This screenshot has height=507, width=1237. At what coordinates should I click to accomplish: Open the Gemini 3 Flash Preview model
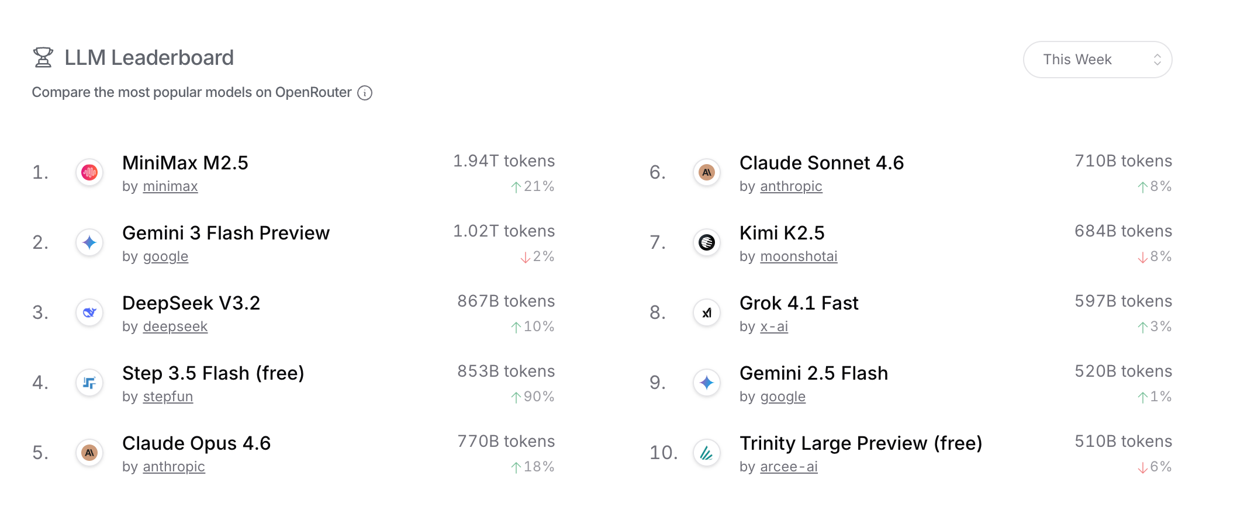click(x=226, y=233)
